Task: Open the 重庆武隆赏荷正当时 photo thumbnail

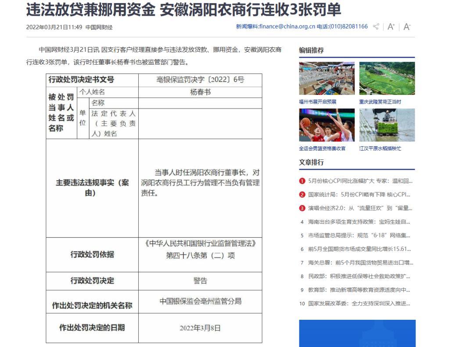Action: (x=387, y=78)
